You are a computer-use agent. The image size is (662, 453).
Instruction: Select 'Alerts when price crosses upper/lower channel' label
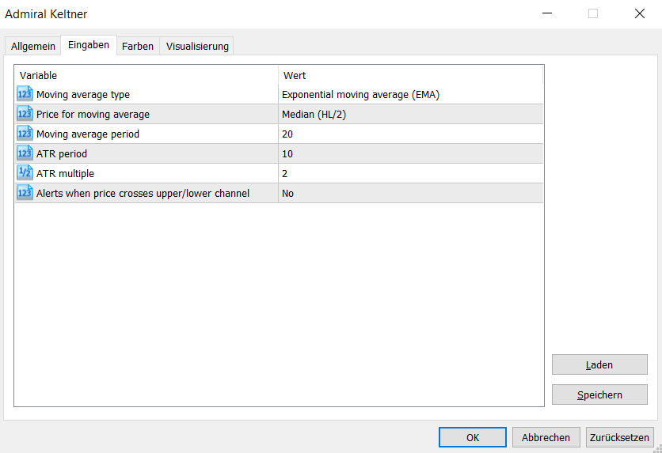coord(143,194)
